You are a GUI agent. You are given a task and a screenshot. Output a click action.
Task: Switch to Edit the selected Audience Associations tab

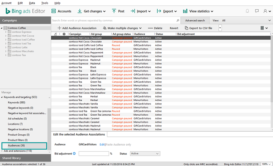[79, 134]
